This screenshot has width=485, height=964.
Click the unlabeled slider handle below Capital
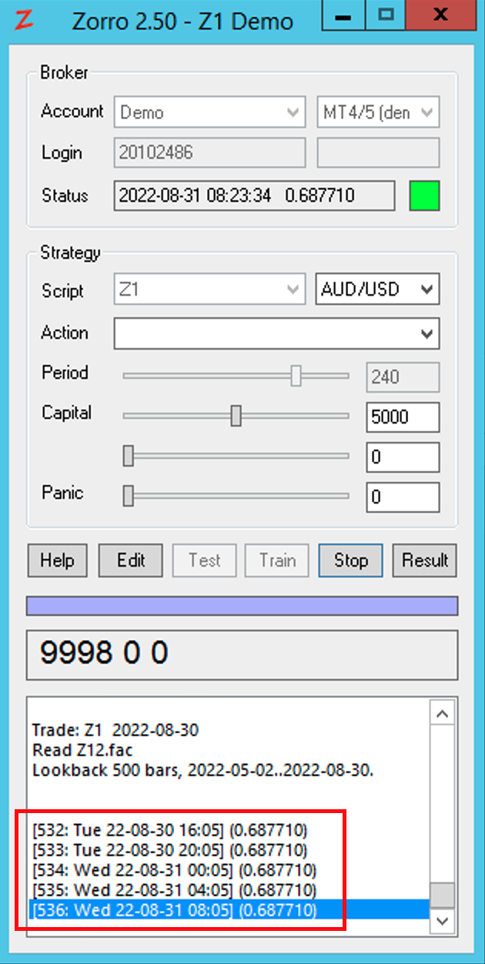[x=129, y=456]
